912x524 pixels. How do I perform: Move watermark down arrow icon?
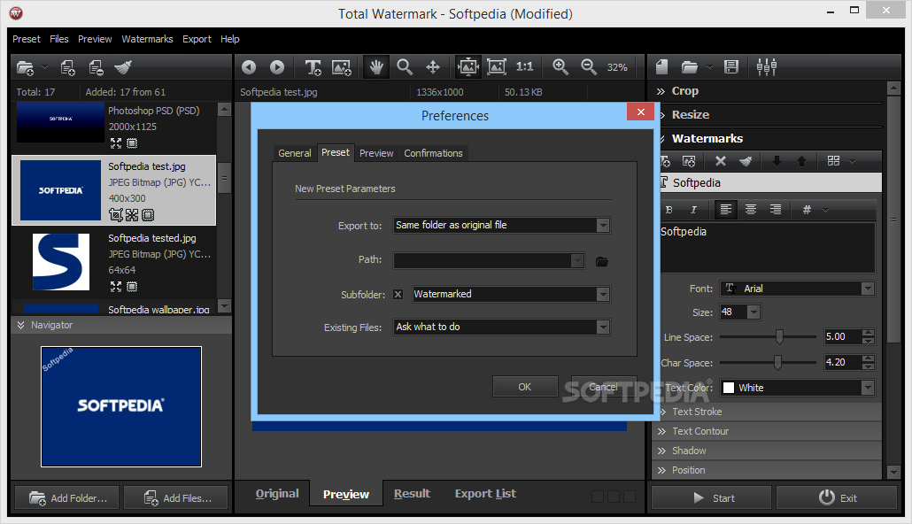coord(777,161)
